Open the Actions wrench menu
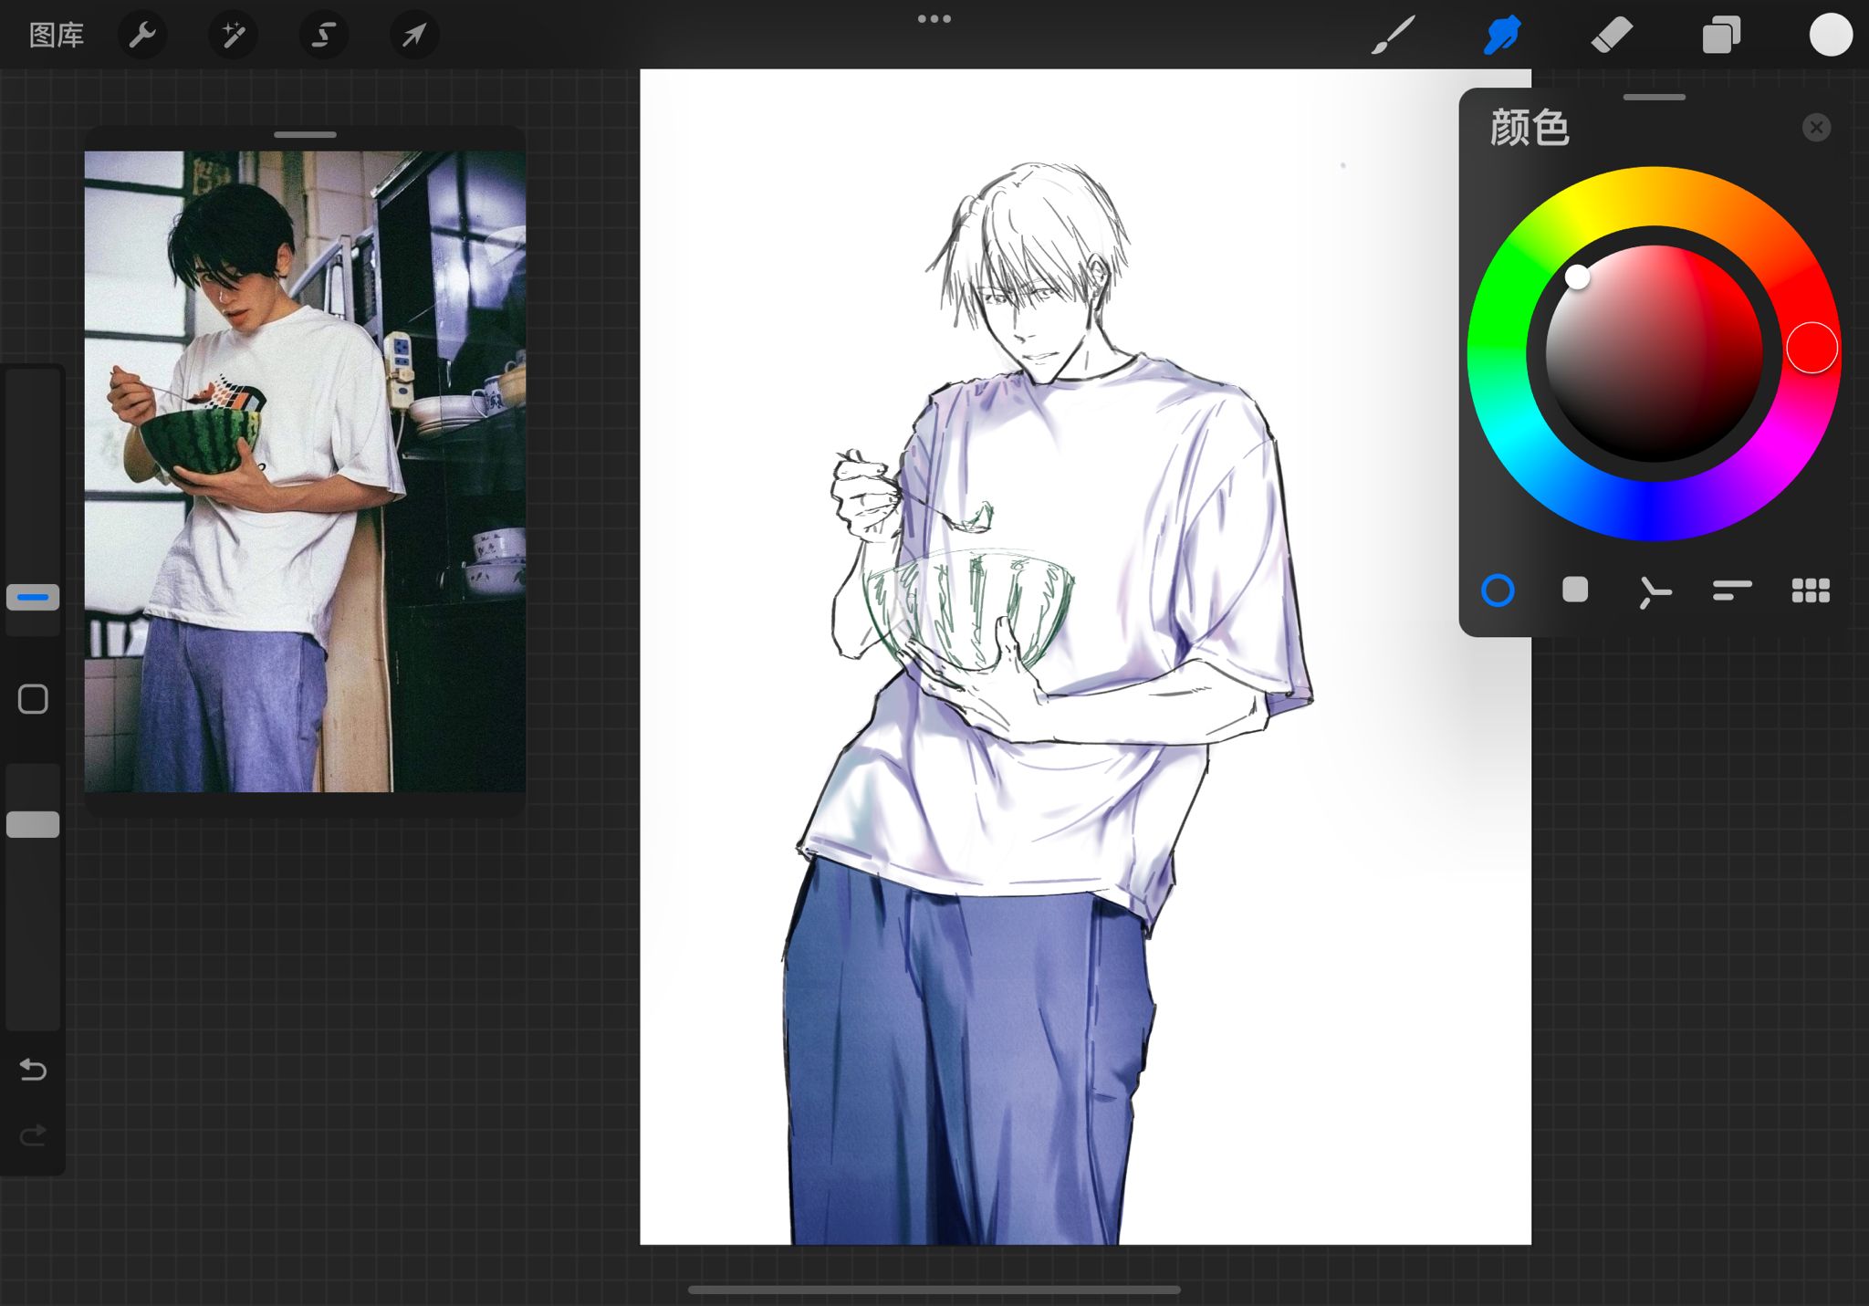The width and height of the screenshot is (1869, 1306). point(142,36)
